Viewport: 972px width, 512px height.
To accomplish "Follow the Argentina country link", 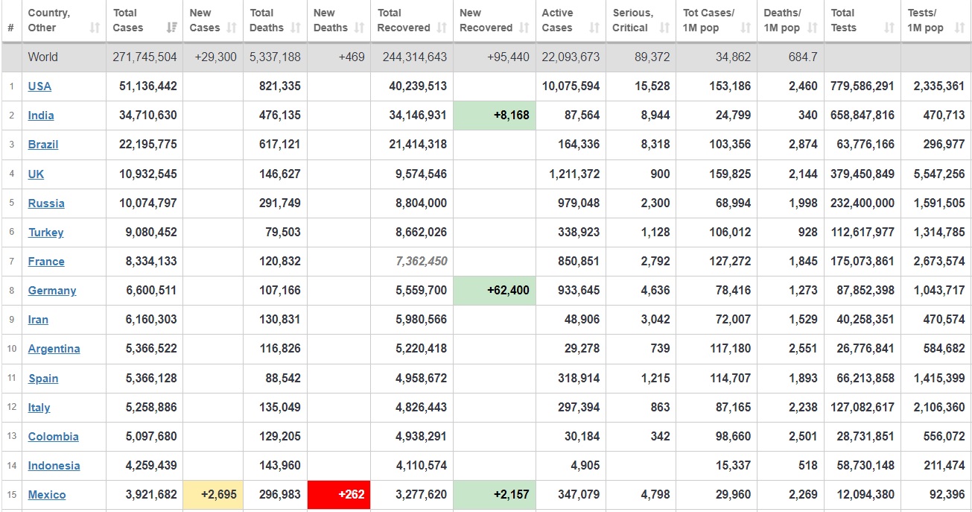I will point(54,349).
